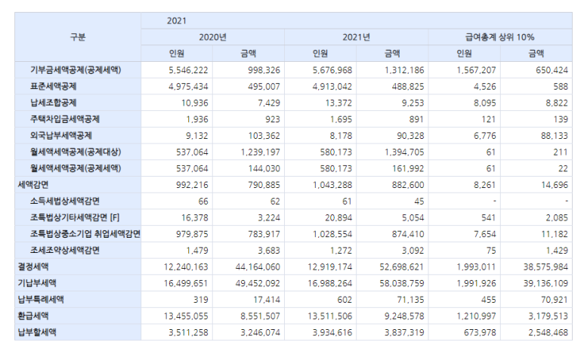This screenshot has height=345, width=584.
Task: Select row label 납세조합공제
Action: tap(53, 103)
